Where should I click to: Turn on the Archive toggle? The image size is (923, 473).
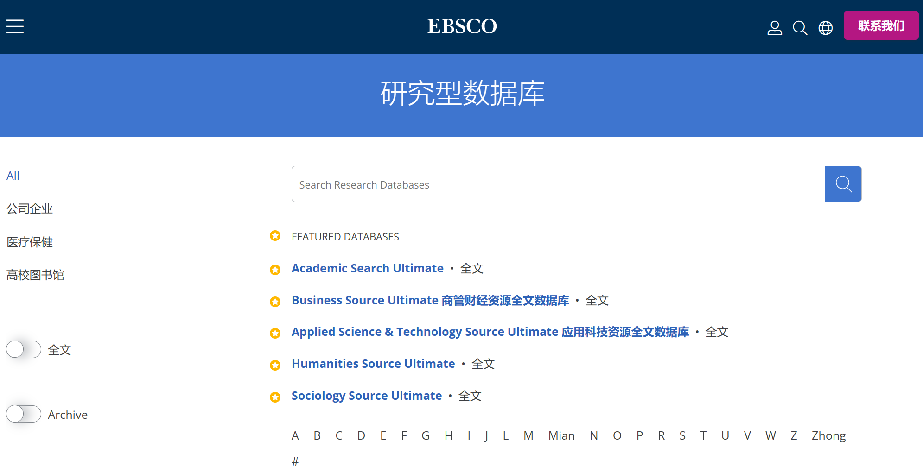(x=24, y=414)
